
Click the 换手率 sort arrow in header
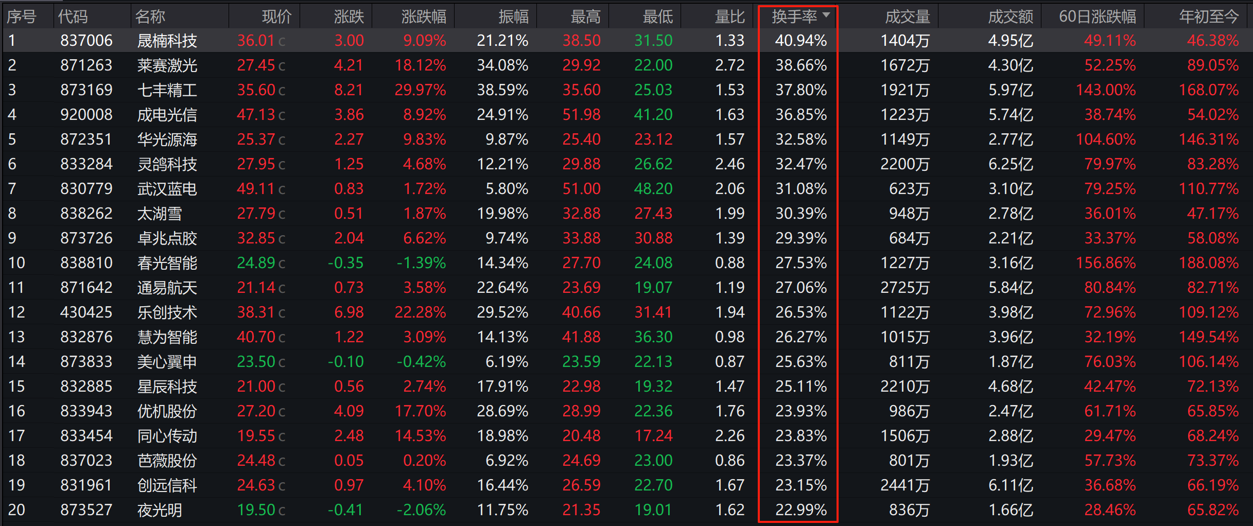pos(826,15)
